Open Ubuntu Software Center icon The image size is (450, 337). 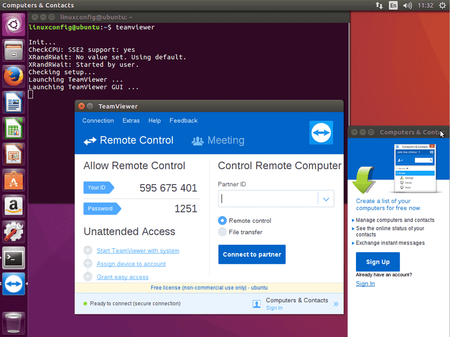pos(13,180)
